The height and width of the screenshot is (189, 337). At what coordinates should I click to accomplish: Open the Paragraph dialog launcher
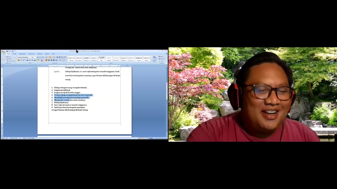[x=66, y=63]
